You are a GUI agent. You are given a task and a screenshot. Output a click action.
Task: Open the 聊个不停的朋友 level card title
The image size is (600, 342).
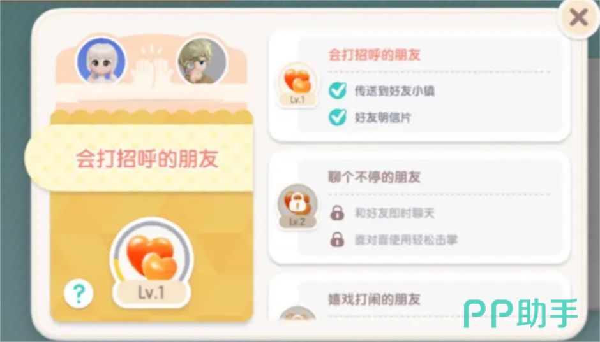pyautogui.click(x=375, y=177)
